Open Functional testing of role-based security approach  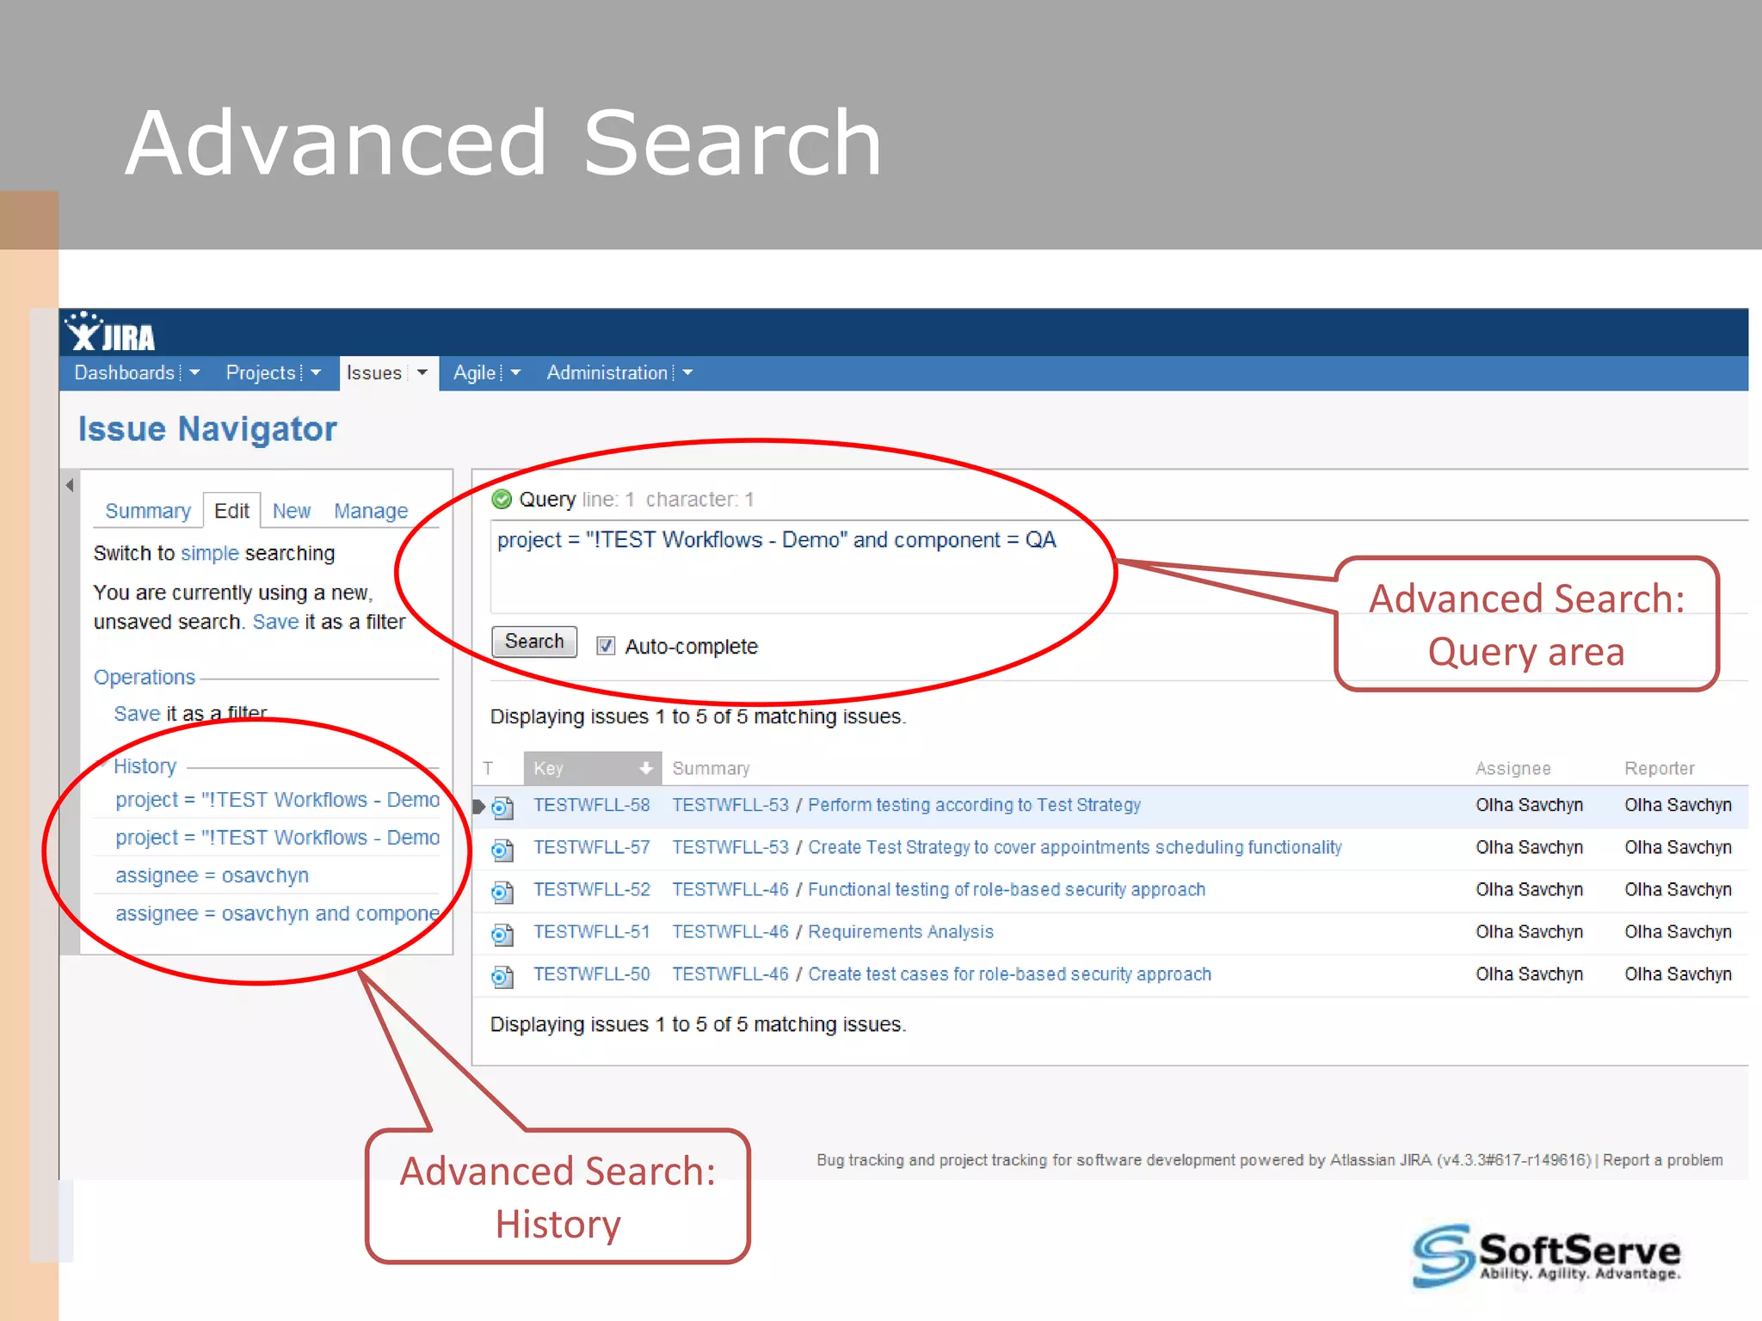[x=1007, y=889]
